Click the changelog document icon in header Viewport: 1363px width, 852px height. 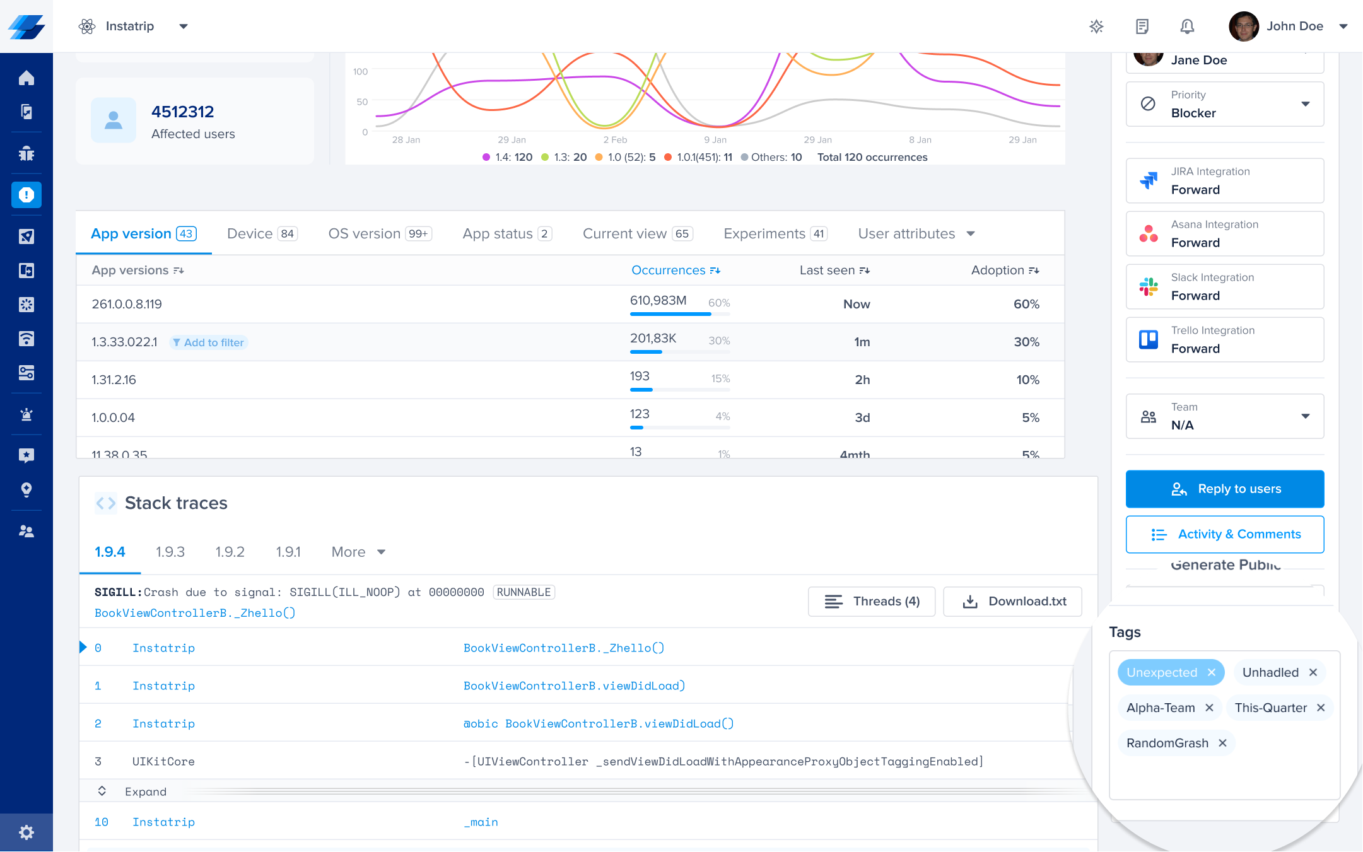1142,26
